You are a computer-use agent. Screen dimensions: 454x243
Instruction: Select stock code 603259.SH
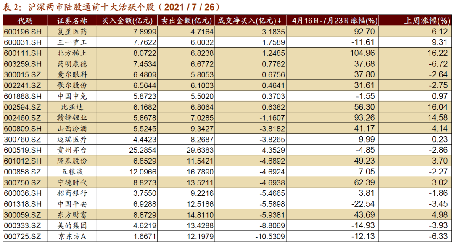[x=23, y=64]
